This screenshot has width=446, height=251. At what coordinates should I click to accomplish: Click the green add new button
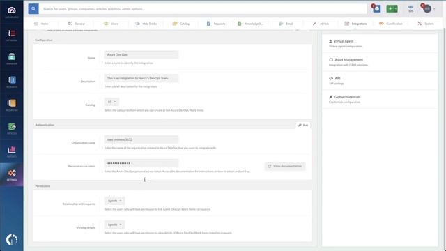(392, 9)
